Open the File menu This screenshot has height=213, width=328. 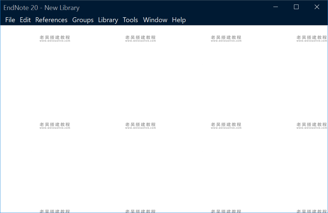point(10,20)
